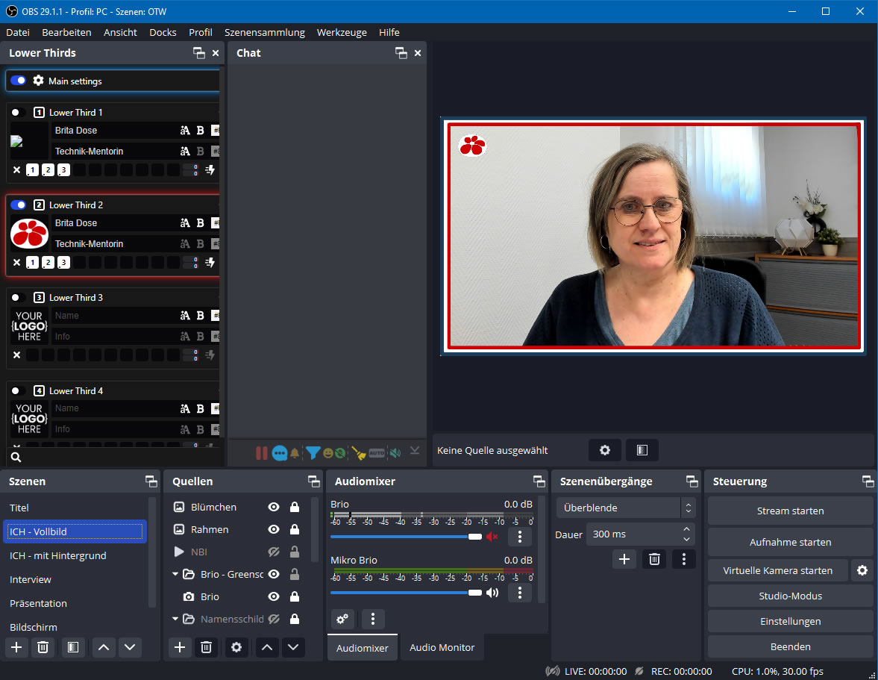The image size is (878, 680).
Task: Move selected source up in list
Action: [x=267, y=647]
